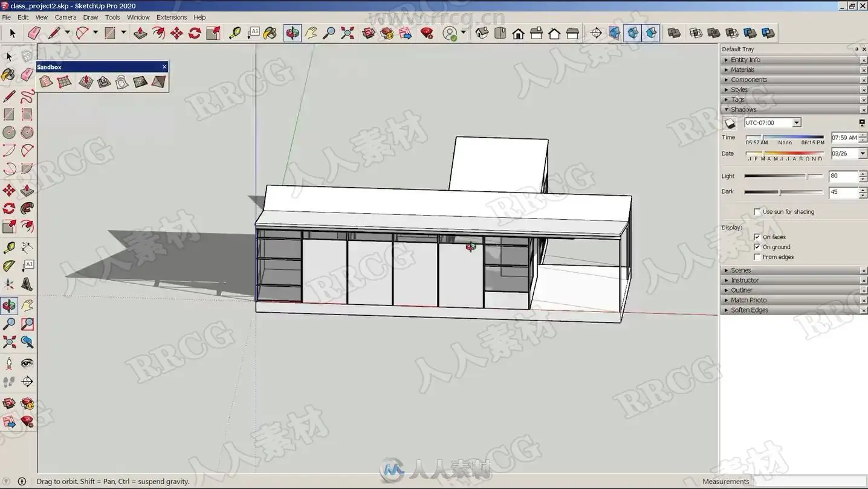Open the Tools menu
868x489 pixels.
[112, 18]
